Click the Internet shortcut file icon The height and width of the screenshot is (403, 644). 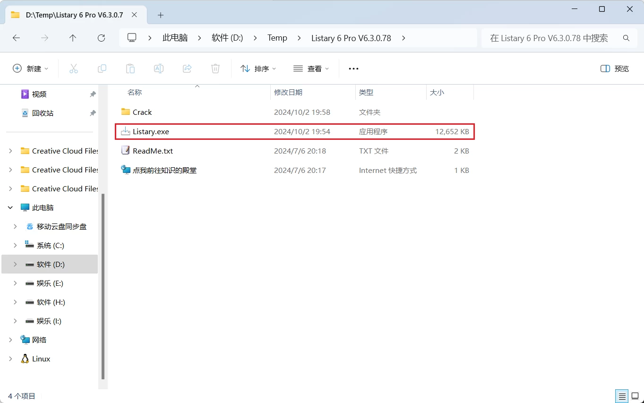[x=125, y=170]
